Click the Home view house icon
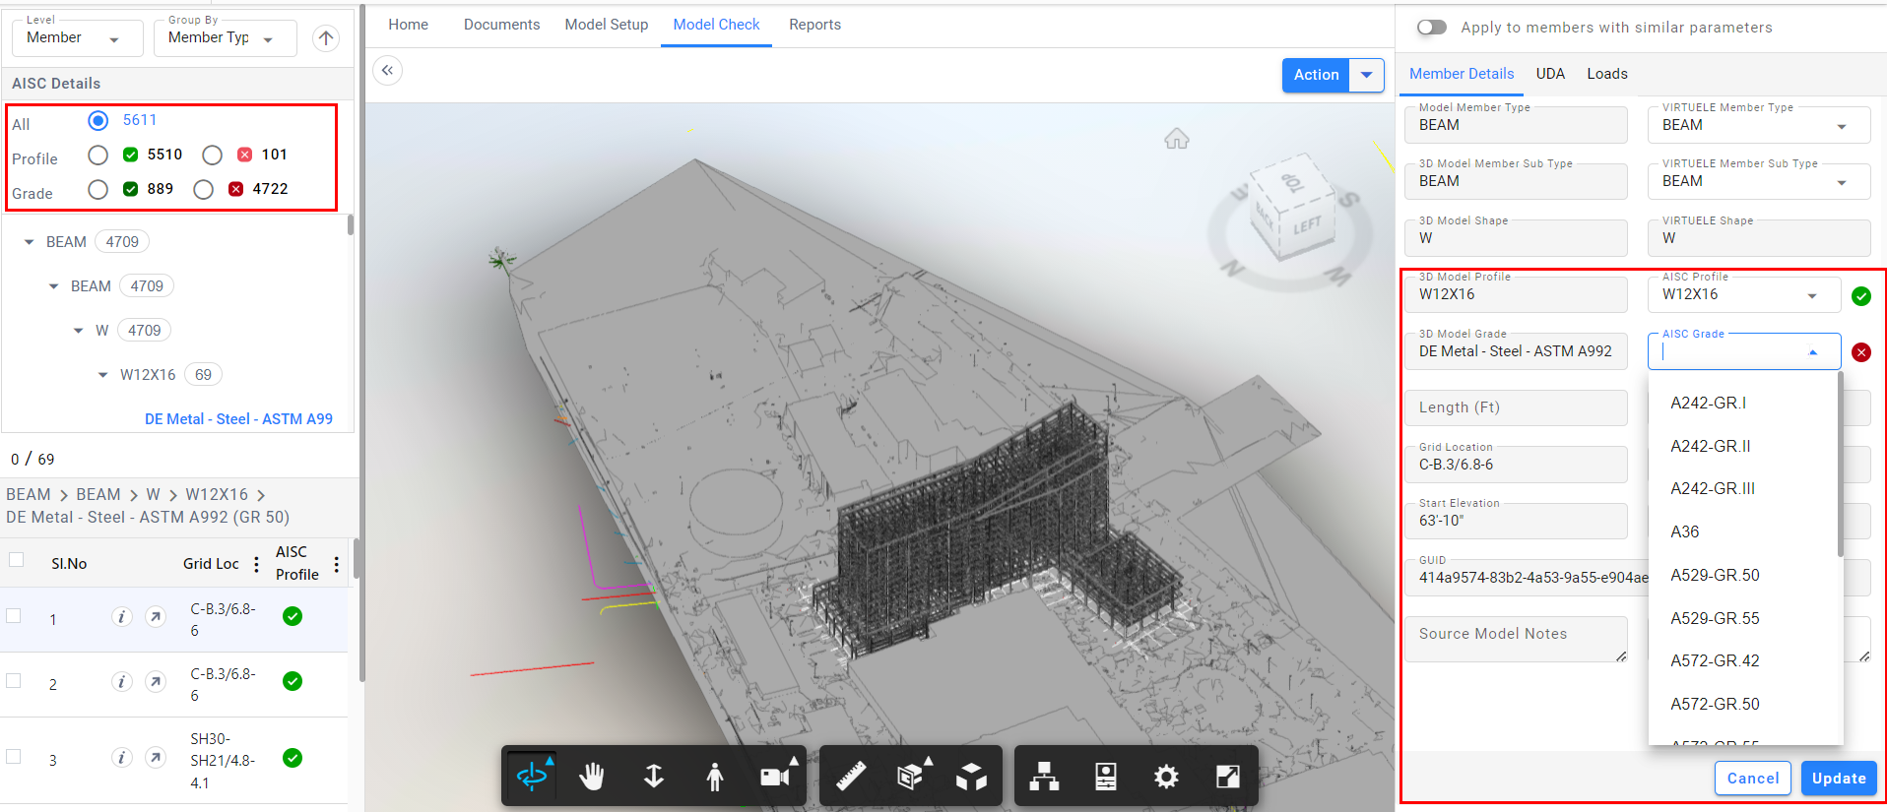The image size is (1887, 812). coord(1177,139)
